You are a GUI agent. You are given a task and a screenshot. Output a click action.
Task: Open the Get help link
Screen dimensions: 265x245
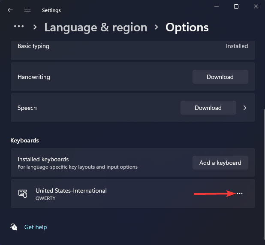36,227
